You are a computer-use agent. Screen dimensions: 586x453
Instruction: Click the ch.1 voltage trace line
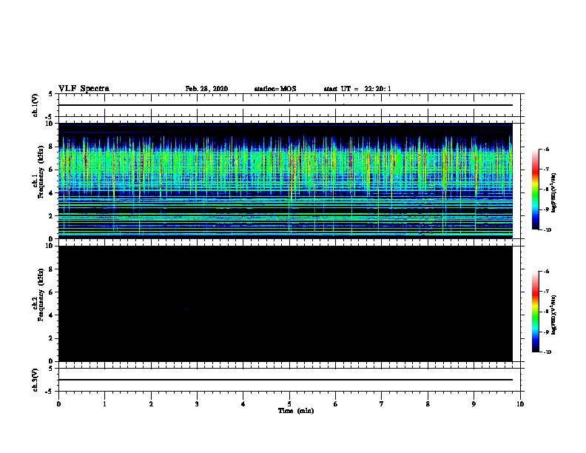click(286, 105)
